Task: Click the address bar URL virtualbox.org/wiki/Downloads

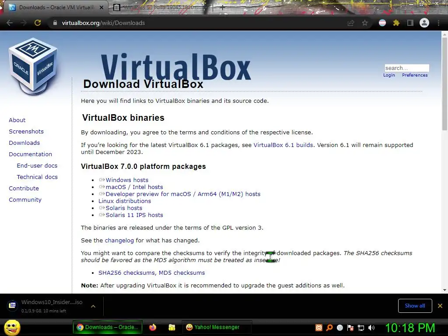Action: (103, 23)
